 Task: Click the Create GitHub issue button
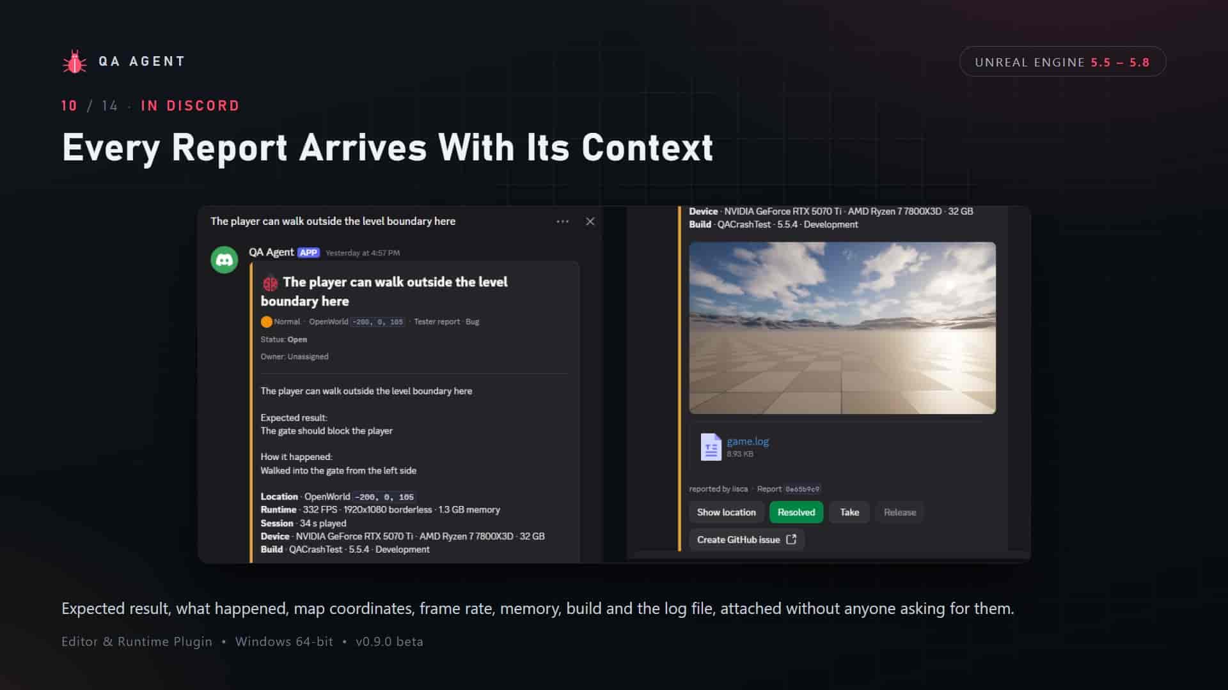pyautogui.click(x=746, y=540)
